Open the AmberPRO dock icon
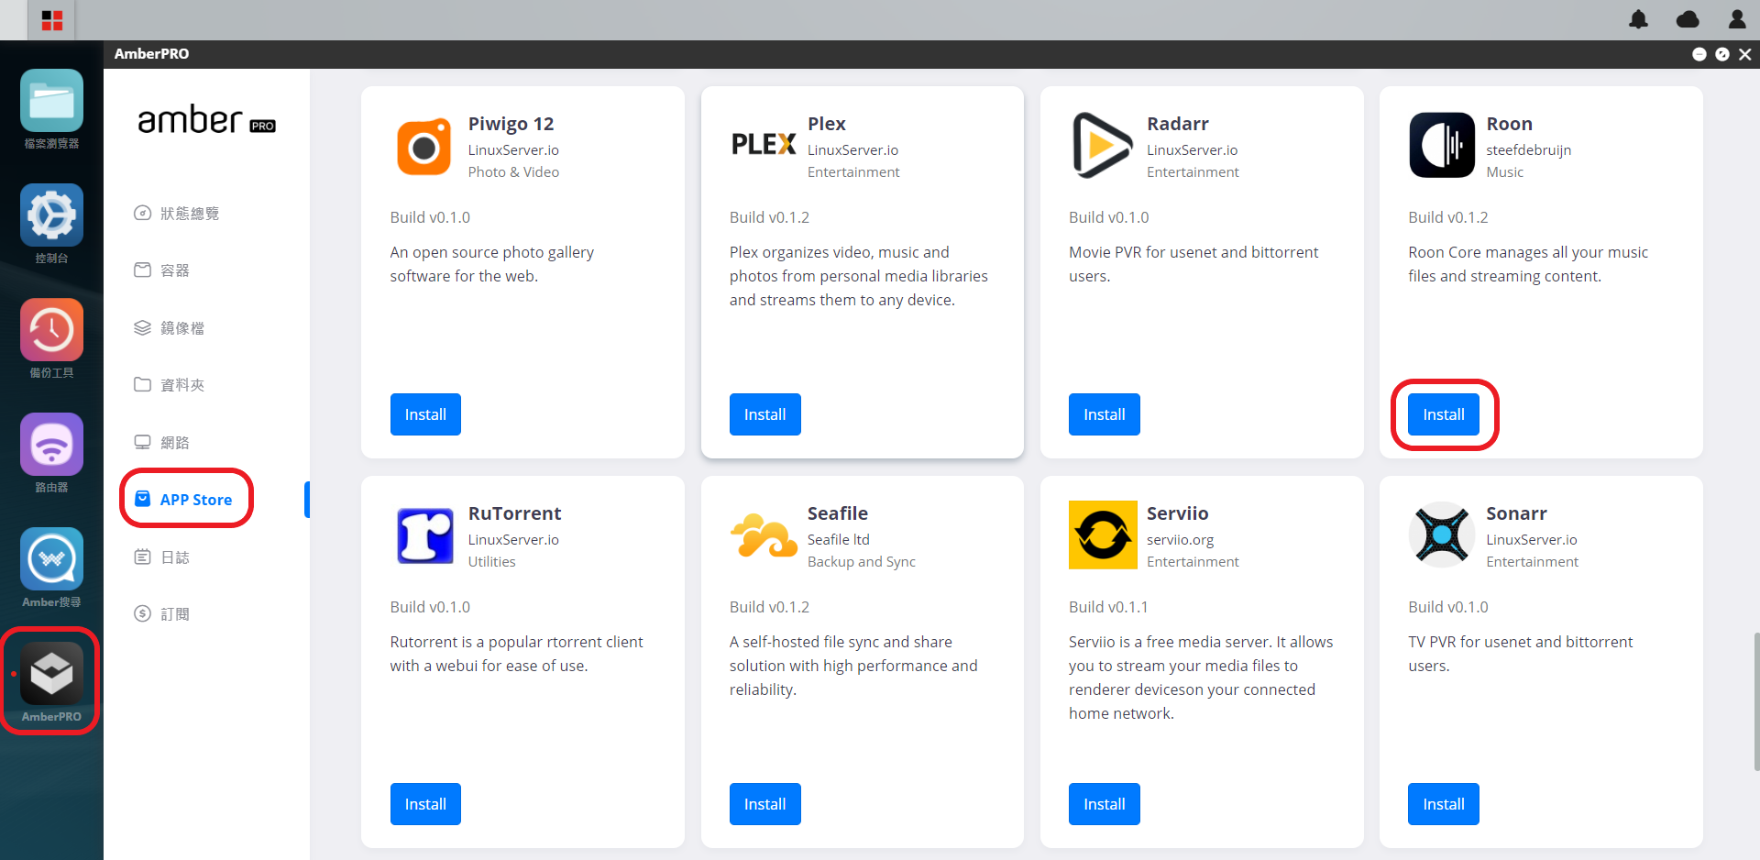 point(51,673)
